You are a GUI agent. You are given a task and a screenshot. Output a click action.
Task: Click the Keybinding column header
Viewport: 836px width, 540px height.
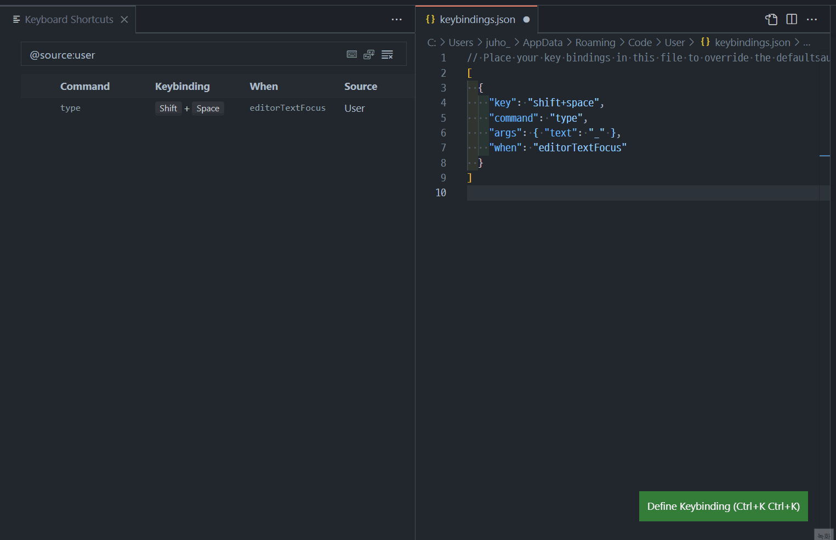[x=182, y=87]
